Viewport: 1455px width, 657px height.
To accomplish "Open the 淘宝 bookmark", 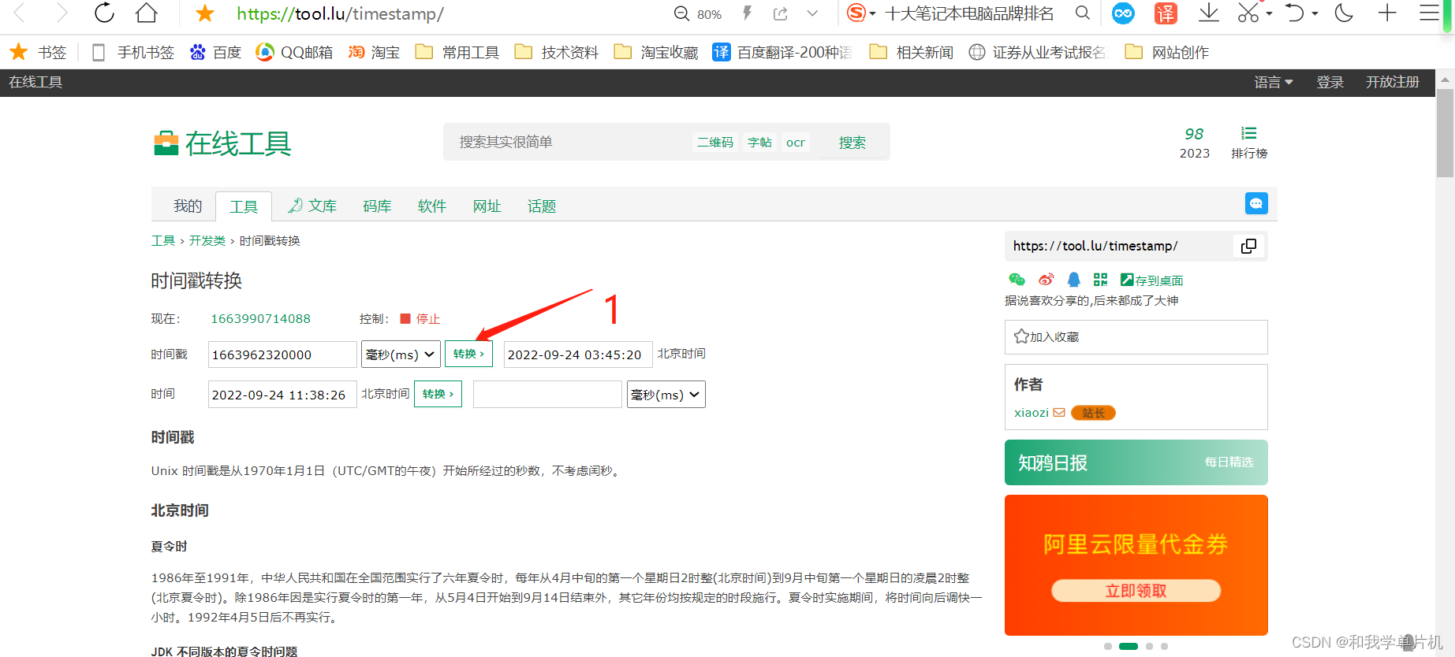I will pyautogui.click(x=375, y=52).
